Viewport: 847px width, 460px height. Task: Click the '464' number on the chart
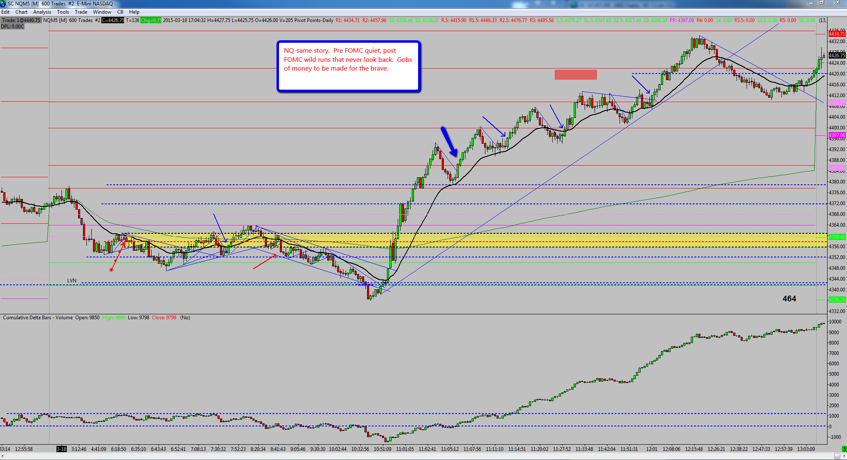[789, 299]
